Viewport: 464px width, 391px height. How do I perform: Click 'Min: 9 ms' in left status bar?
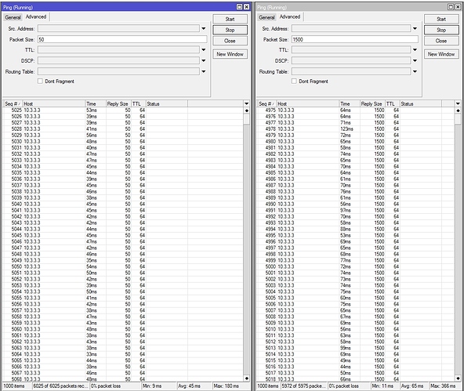coord(152,386)
